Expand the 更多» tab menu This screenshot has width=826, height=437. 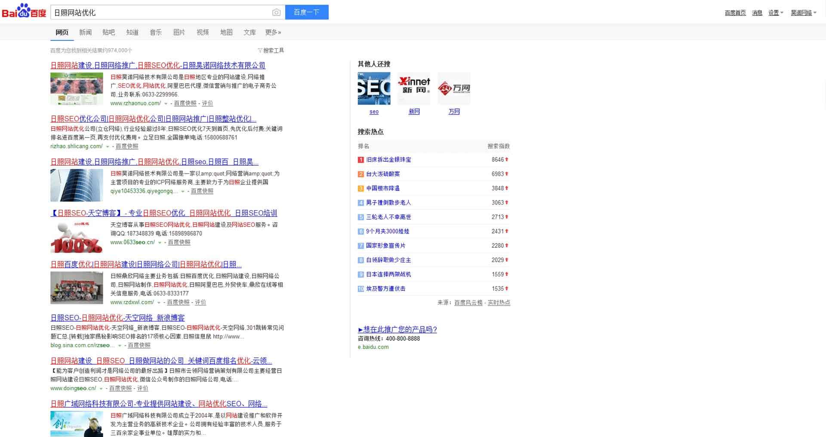click(273, 32)
